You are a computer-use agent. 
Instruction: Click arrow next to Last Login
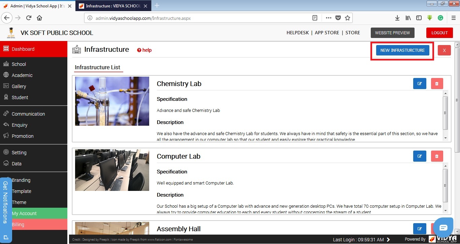click(388, 240)
